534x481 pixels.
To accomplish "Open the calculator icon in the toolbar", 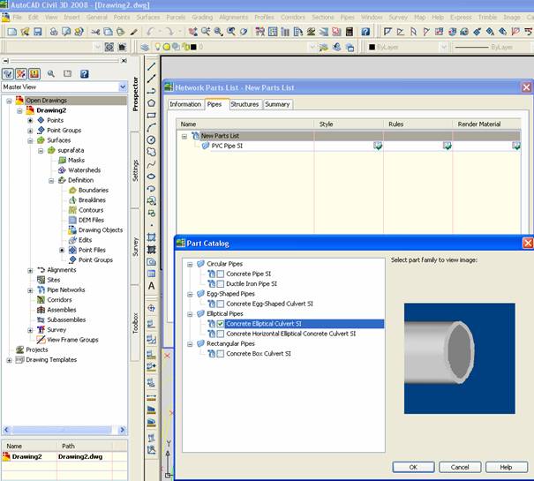I will pos(350,32).
